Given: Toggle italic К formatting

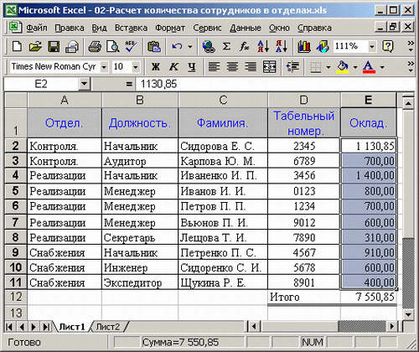Looking at the screenshot, I should click(173, 67).
